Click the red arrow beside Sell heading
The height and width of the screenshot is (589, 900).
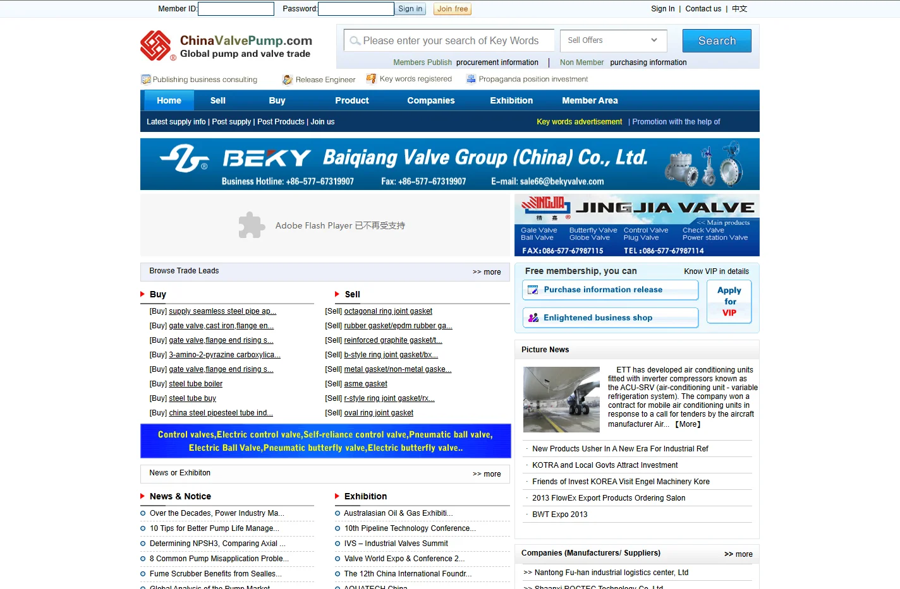click(x=337, y=294)
